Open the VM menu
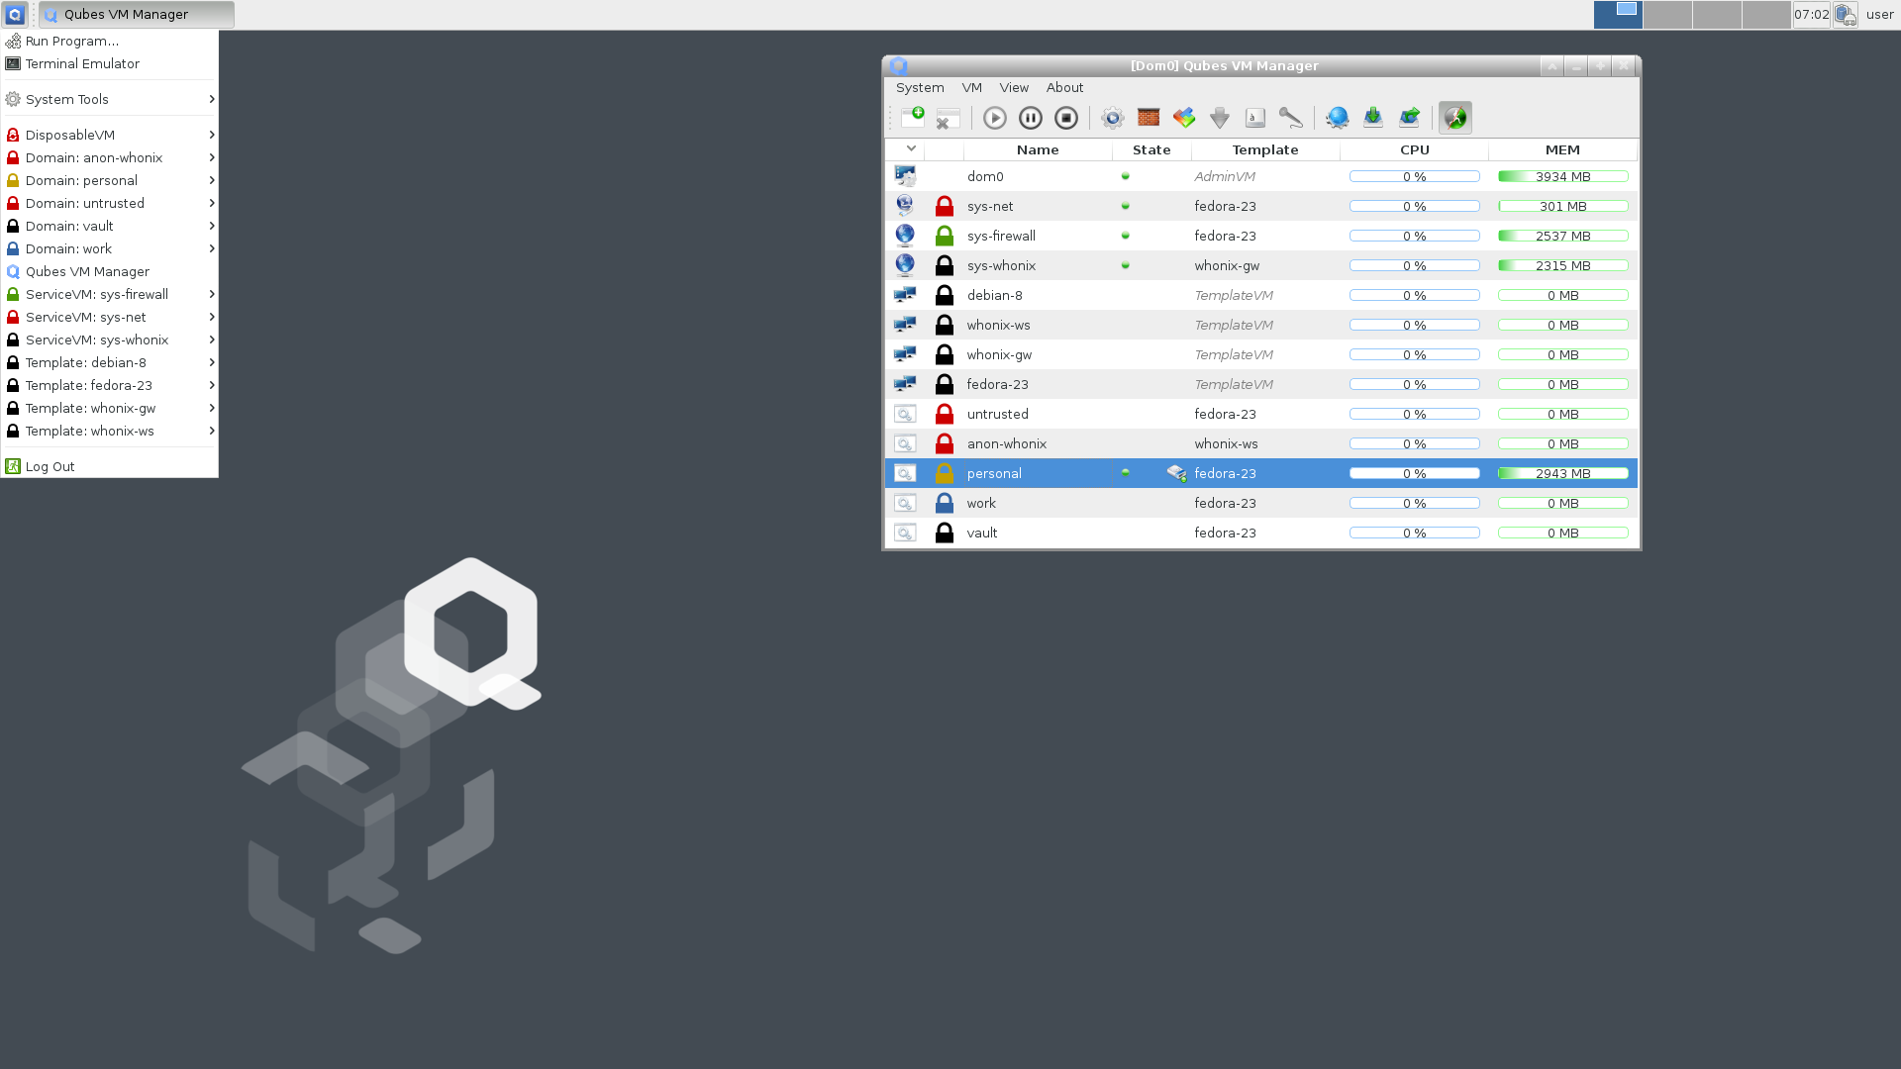1901x1069 pixels. click(972, 88)
